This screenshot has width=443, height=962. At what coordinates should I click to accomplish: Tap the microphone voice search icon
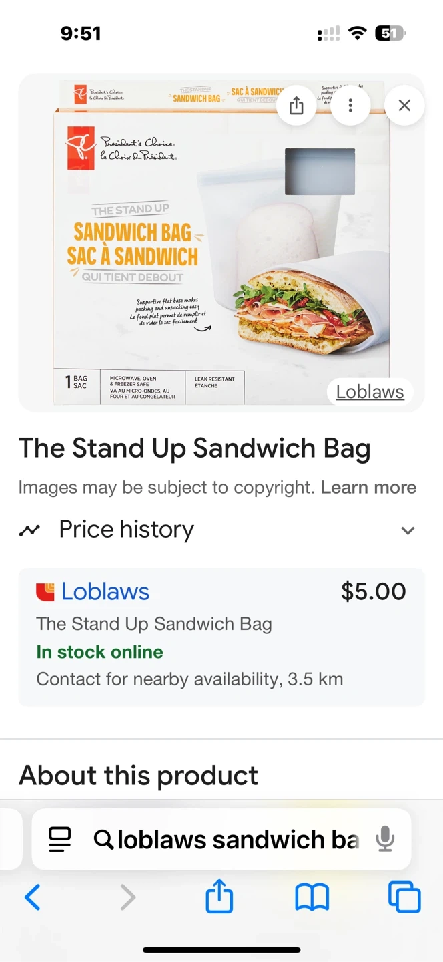(x=385, y=839)
